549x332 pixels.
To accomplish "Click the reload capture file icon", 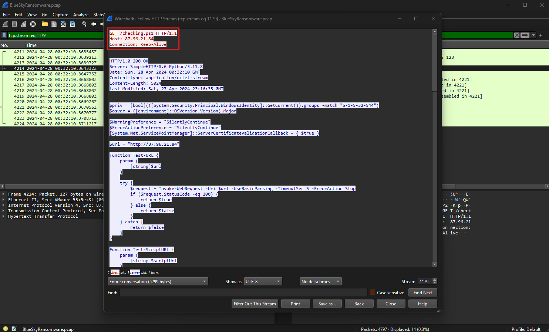I will (73, 24).
